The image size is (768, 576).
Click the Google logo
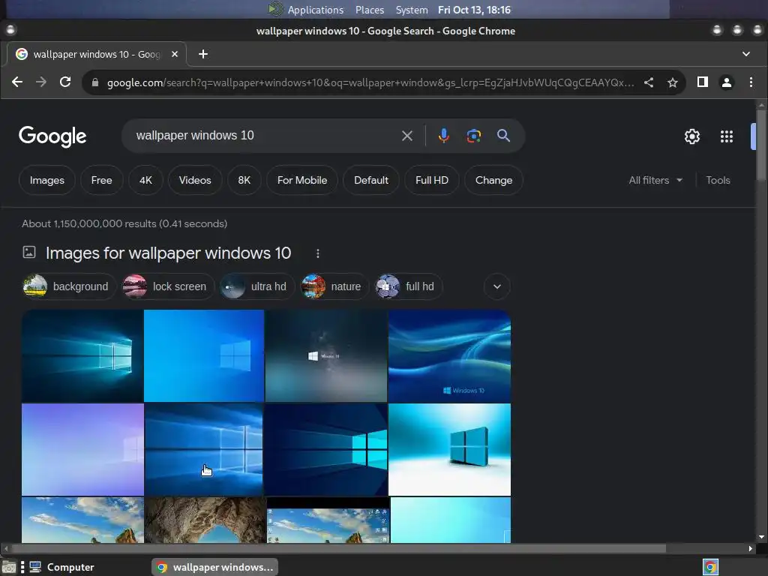(x=53, y=136)
